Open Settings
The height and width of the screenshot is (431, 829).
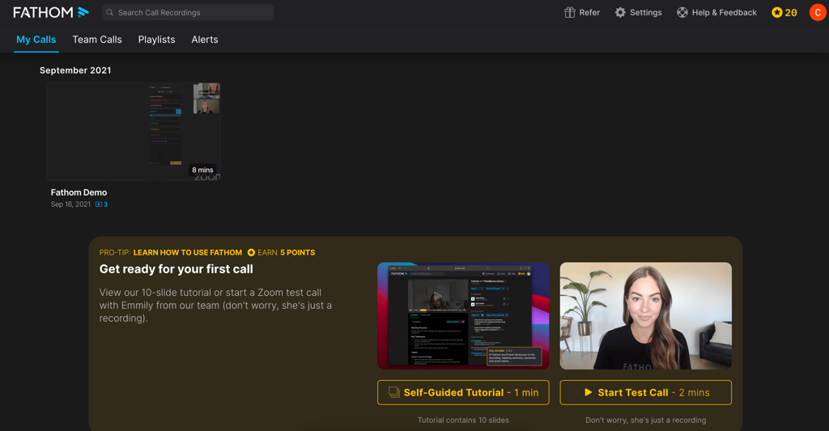(x=638, y=12)
